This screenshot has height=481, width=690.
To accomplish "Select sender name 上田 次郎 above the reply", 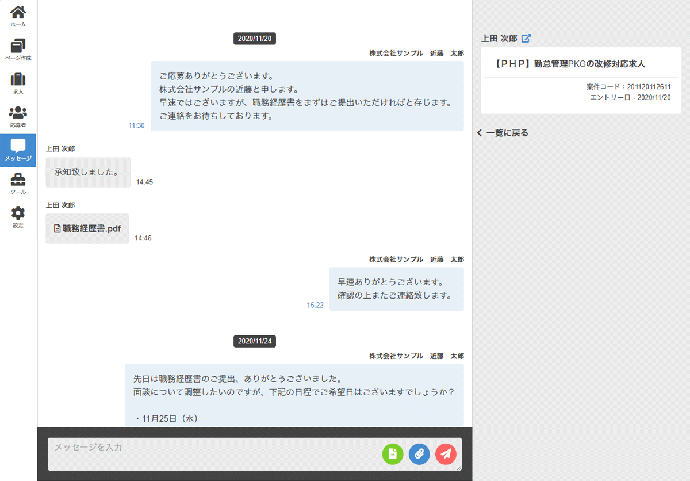I will (x=59, y=148).
